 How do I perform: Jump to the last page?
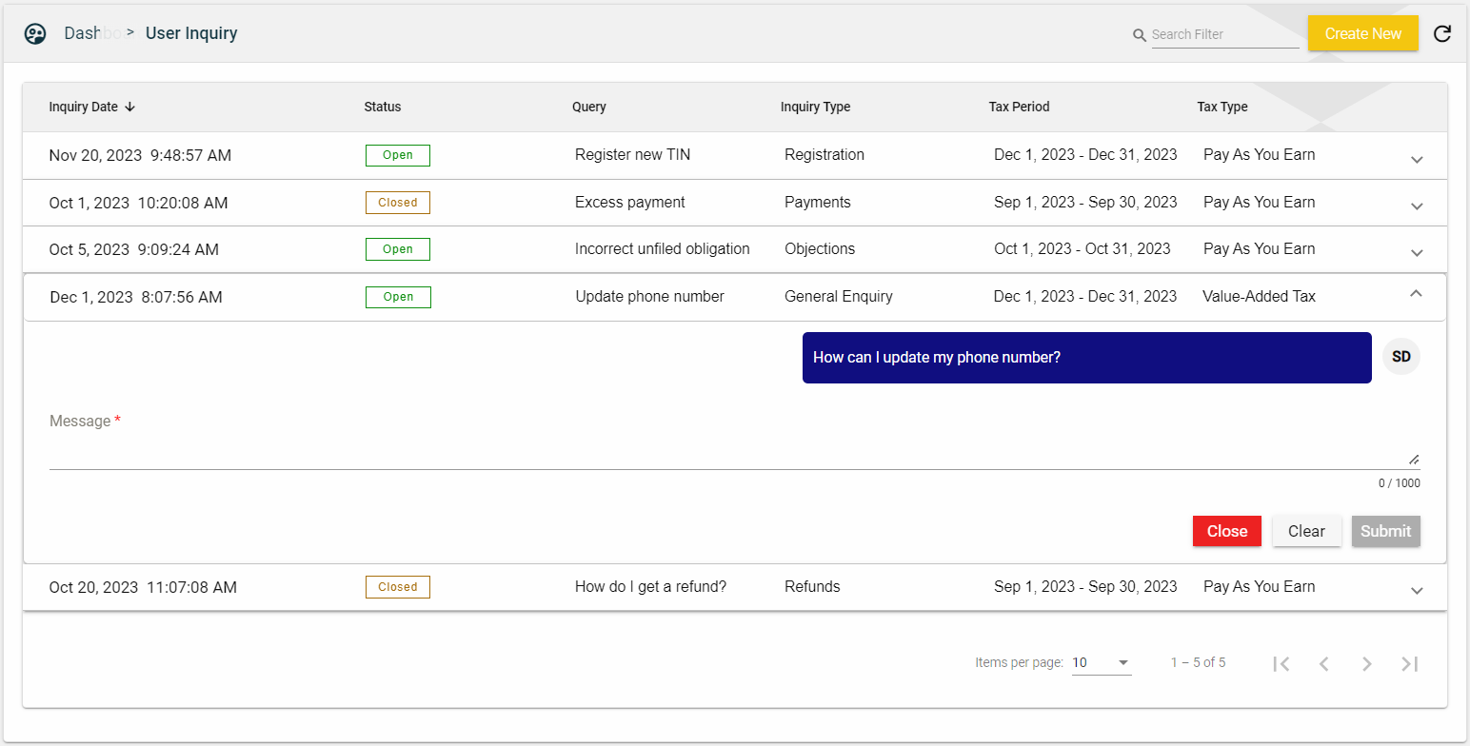click(x=1410, y=664)
